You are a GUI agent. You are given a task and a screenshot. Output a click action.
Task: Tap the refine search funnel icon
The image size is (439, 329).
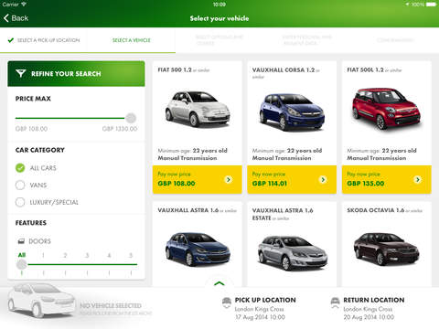pyautogui.click(x=20, y=73)
